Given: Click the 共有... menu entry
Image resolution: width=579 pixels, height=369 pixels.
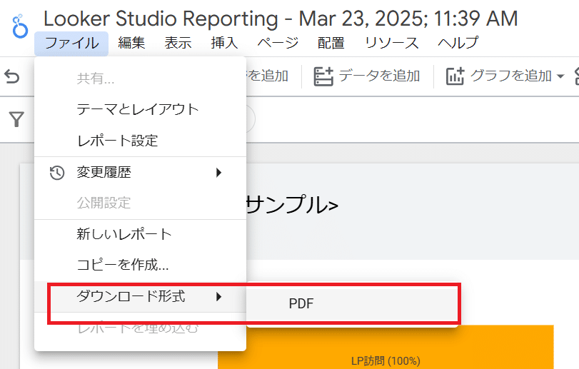Looking at the screenshot, I should (141, 79).
